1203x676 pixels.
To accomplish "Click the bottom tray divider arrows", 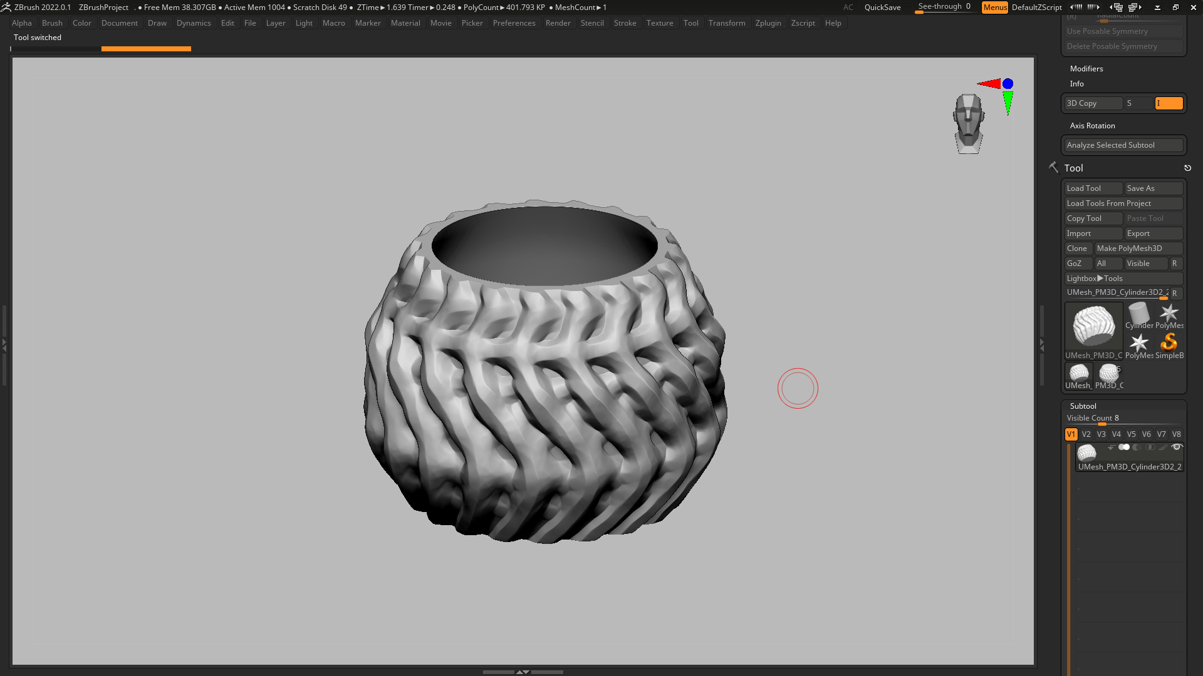I will point(523,672).
